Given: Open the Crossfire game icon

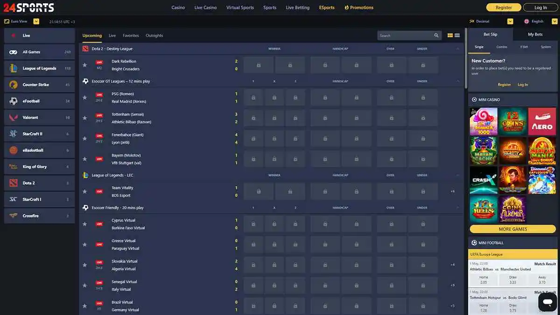Looking at the screenshot, I should 14,216.
